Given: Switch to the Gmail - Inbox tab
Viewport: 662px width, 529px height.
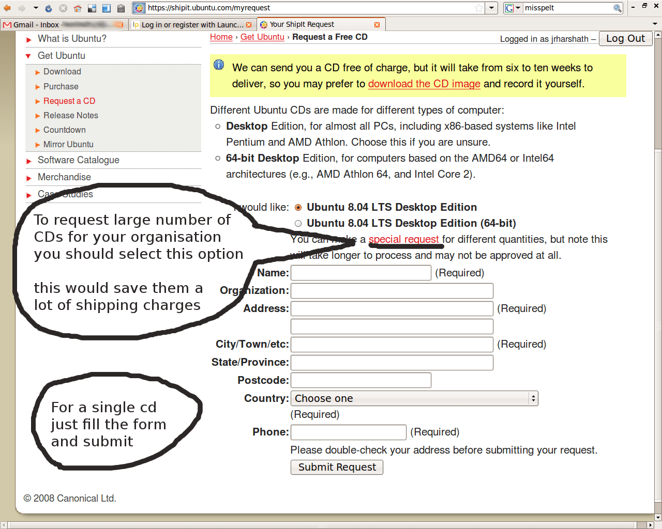Looking at the screenshot, I should point(64,25).
